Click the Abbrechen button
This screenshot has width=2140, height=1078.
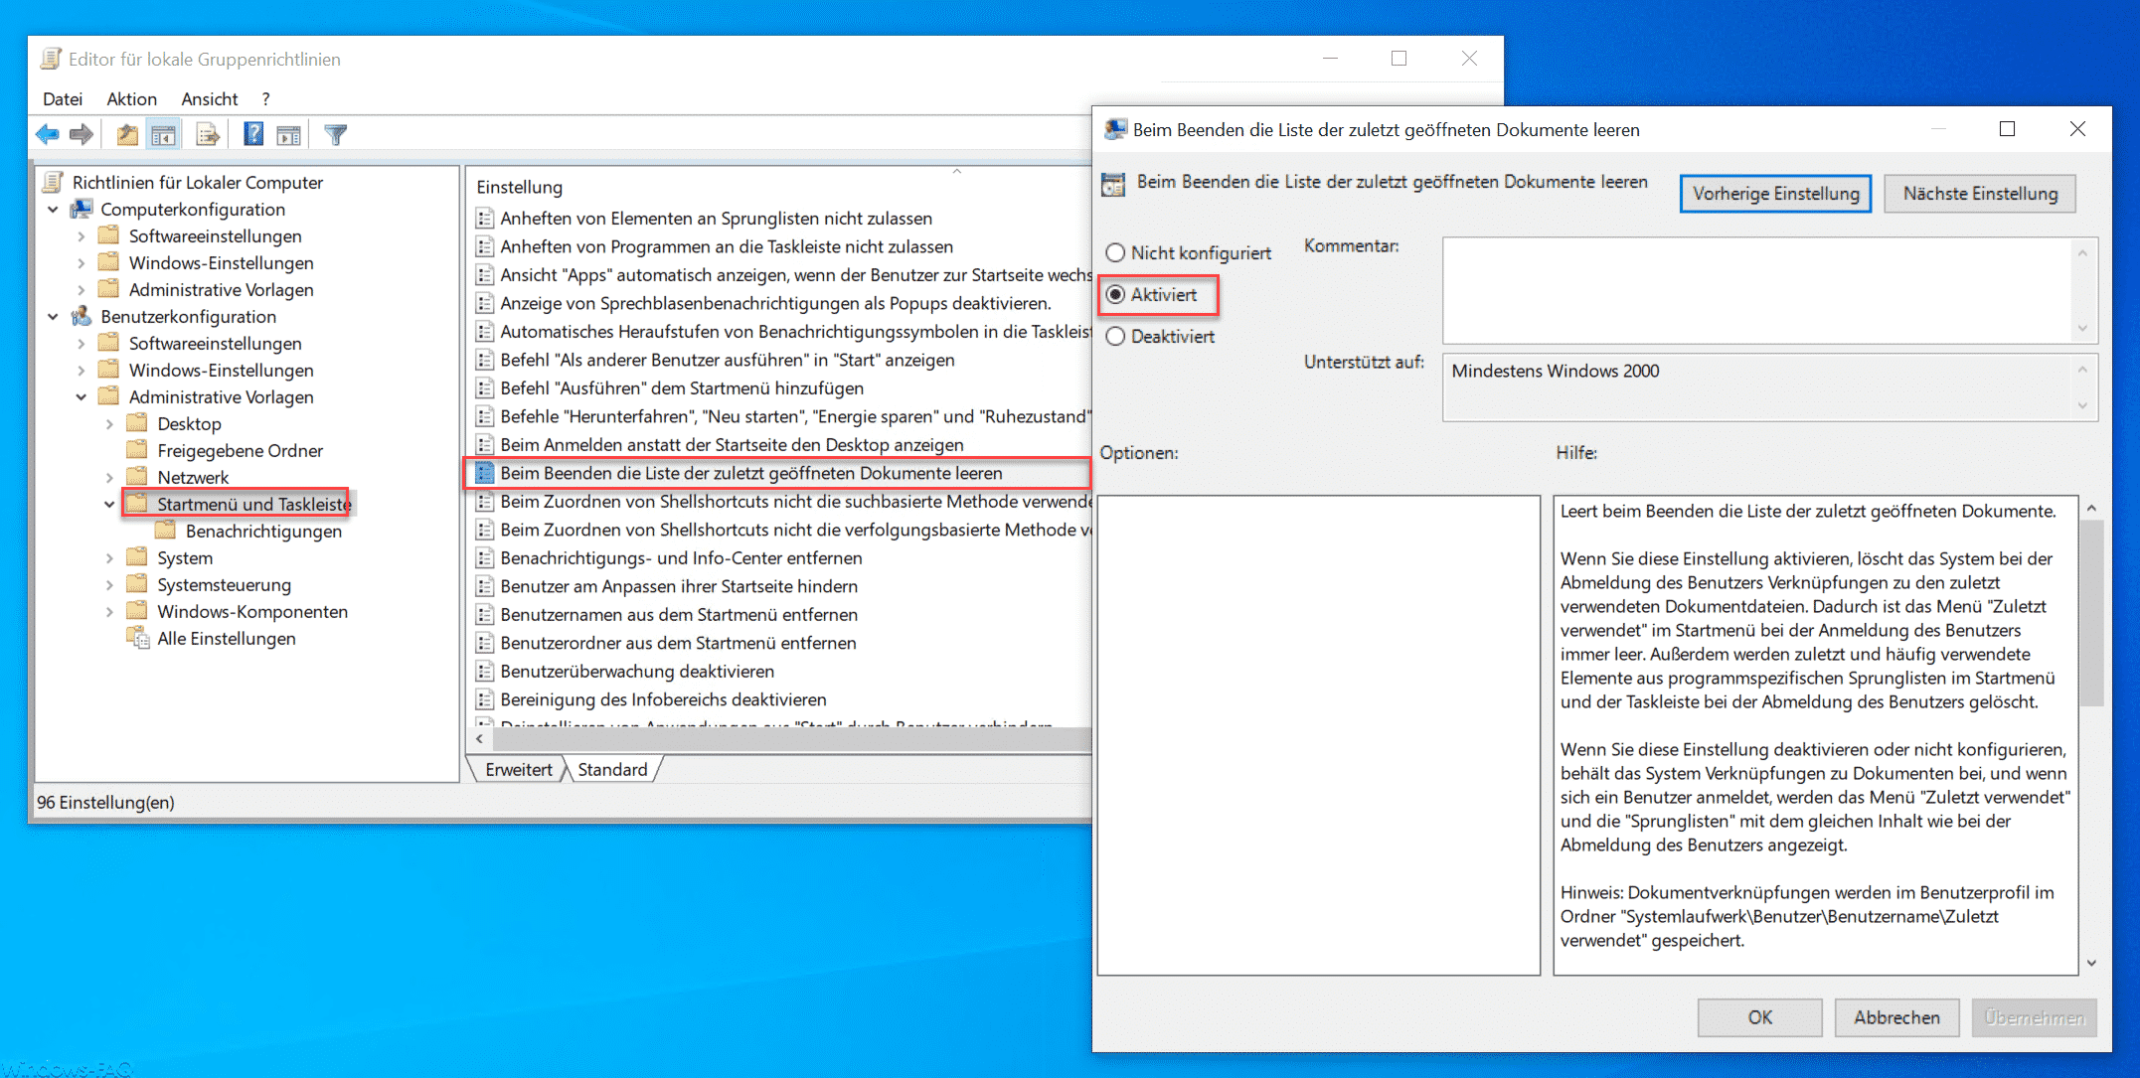click(x=1896, y=1017)
